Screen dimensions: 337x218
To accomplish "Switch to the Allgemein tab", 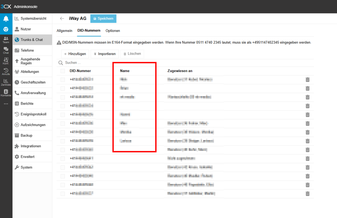I will pos(65,31).
